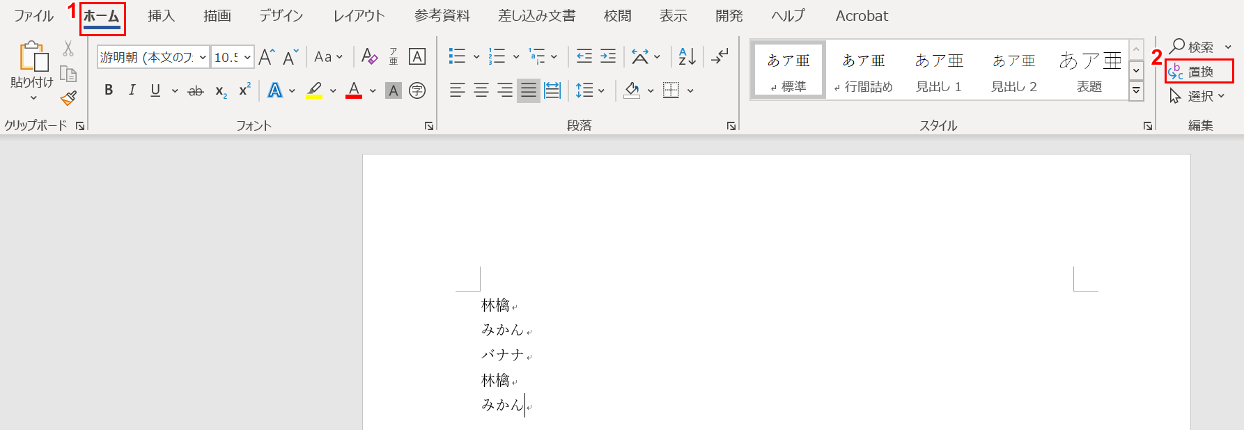Open the font name dropdown
Image resolution: width=1244 pixels, height=430 pixels.
pyautogui.click(x=203, y=57)
